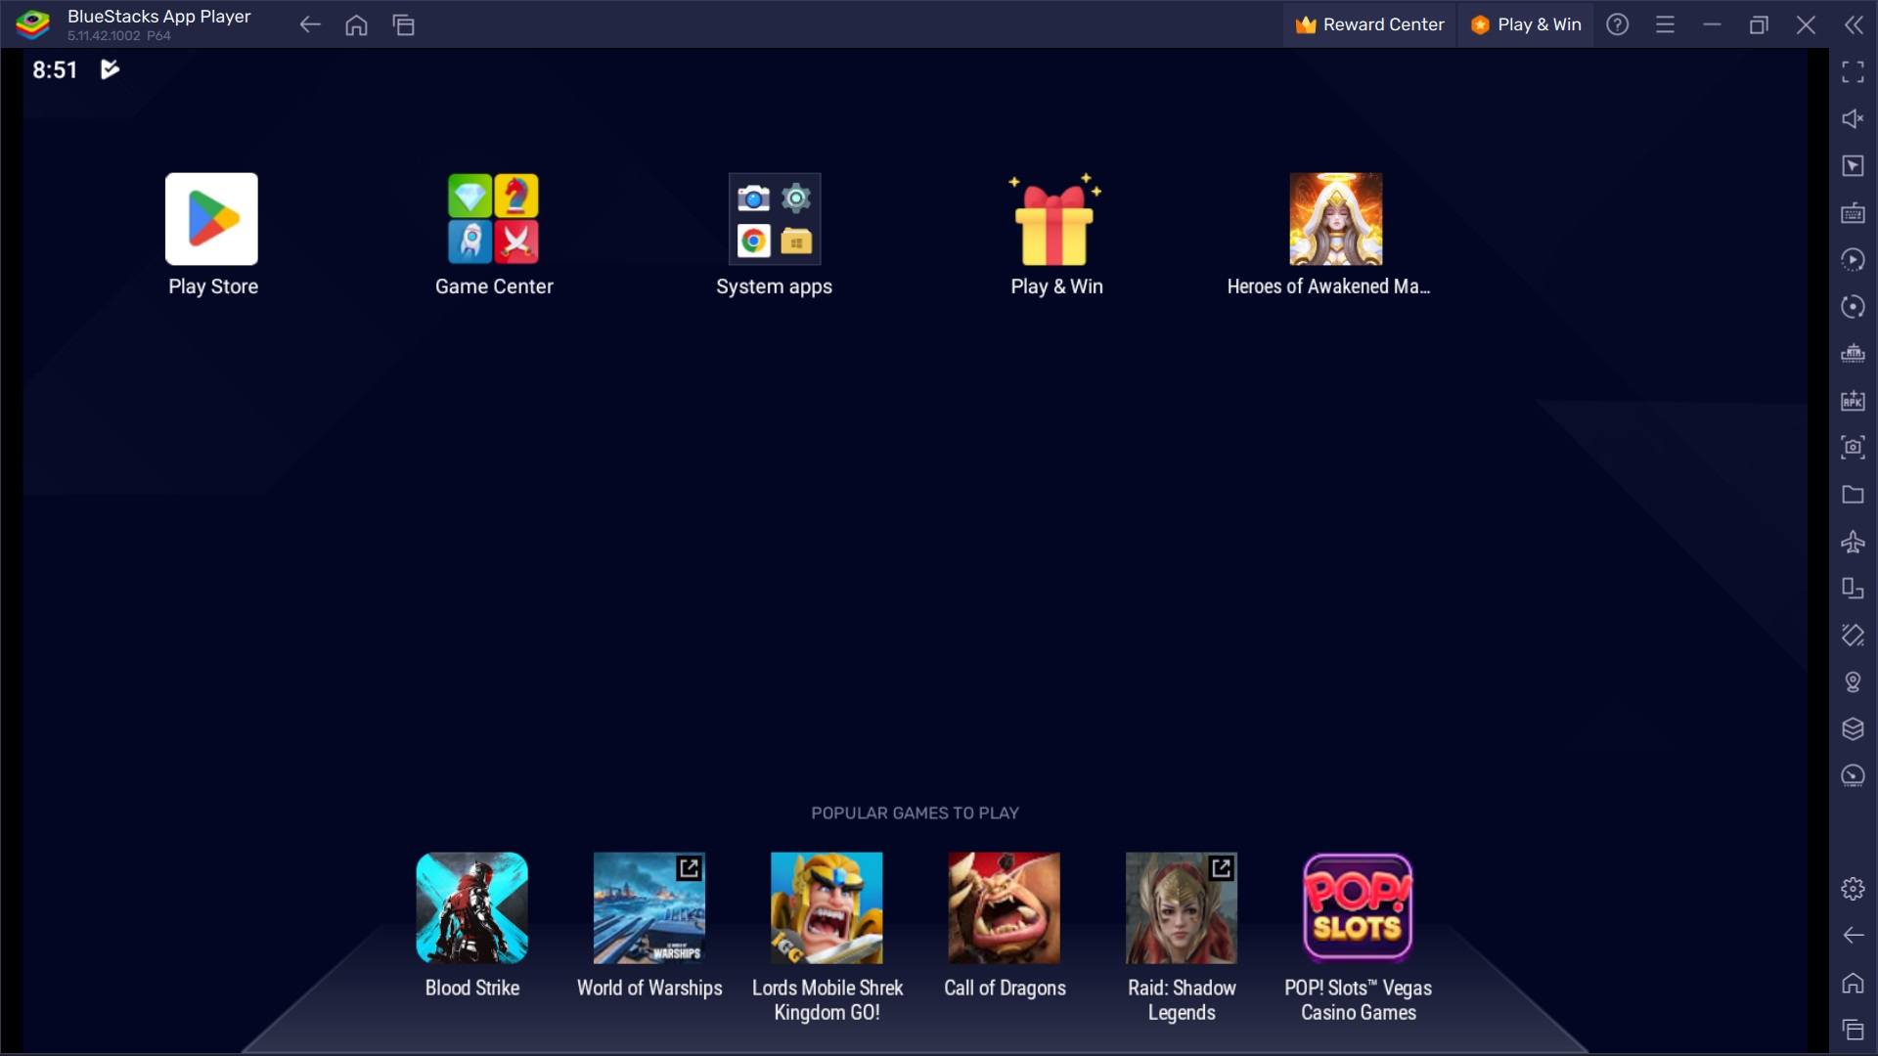The width and height of the screenshot is (1878, 1056).
Task: Collapse the side toolbar with double chevron
Action: [x=1854, y=24]
